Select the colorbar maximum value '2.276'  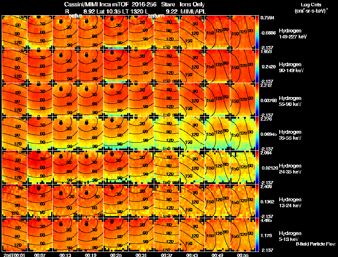point(266,119)
